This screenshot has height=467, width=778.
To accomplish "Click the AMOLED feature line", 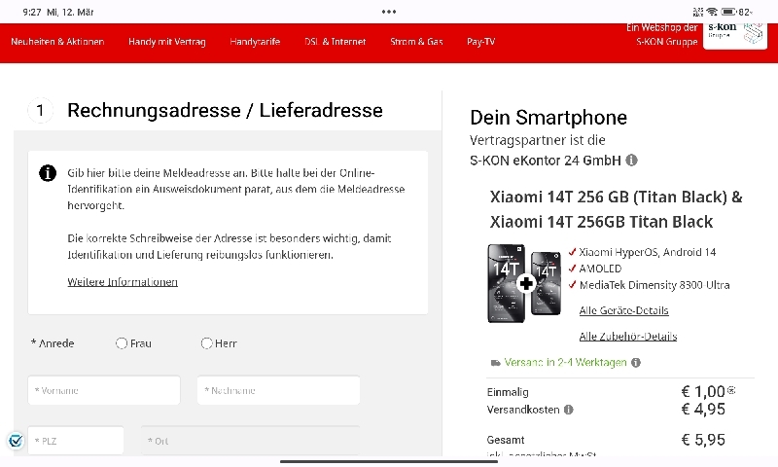I will (600, 269).
